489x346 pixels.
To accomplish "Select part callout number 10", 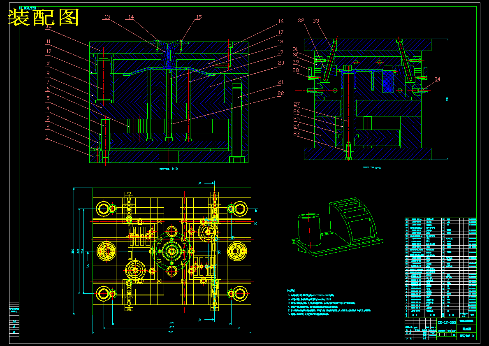I will point(49,51).
